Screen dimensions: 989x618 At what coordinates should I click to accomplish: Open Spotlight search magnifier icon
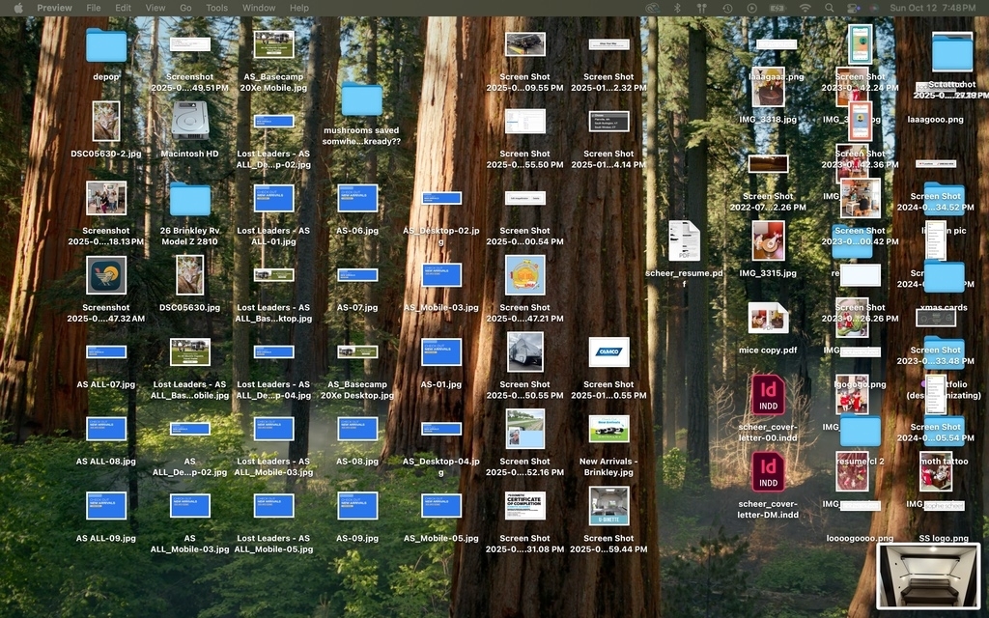(x=830, y=8)
